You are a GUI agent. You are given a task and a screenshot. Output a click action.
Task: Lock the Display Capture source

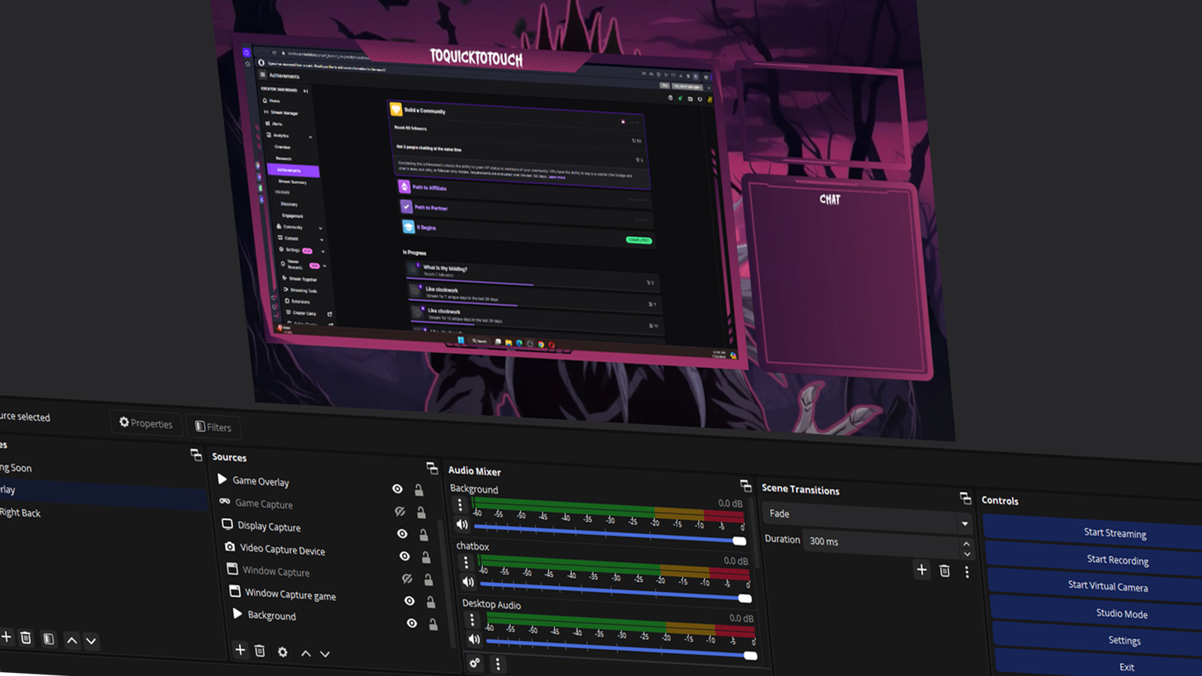424,535
